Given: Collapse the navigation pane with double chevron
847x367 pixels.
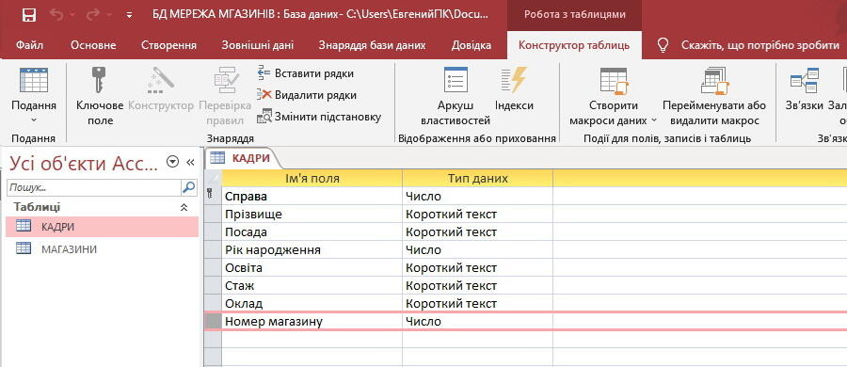Looking at the screenshot, I should [x=190, y=162].
